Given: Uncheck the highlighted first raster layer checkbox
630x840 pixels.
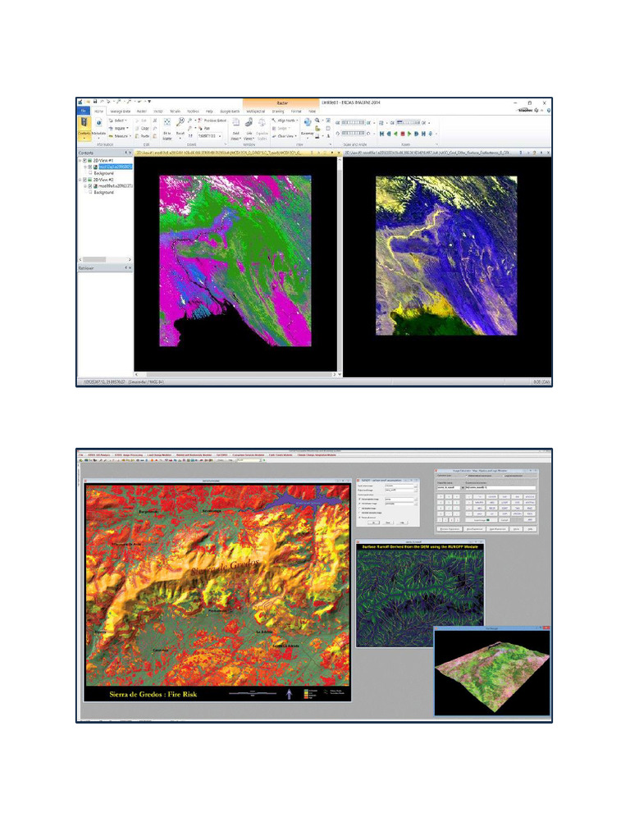Looking at the screenshot, I should (x=89, y=167).
